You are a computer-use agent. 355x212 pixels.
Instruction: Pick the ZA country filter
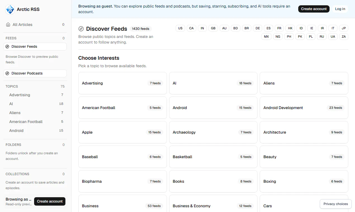(x=344, y=37)
